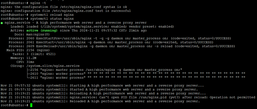Click the green 'active (running)' status text
The image size is (257, 109).
pyautogui.click(x=42, y=31)
